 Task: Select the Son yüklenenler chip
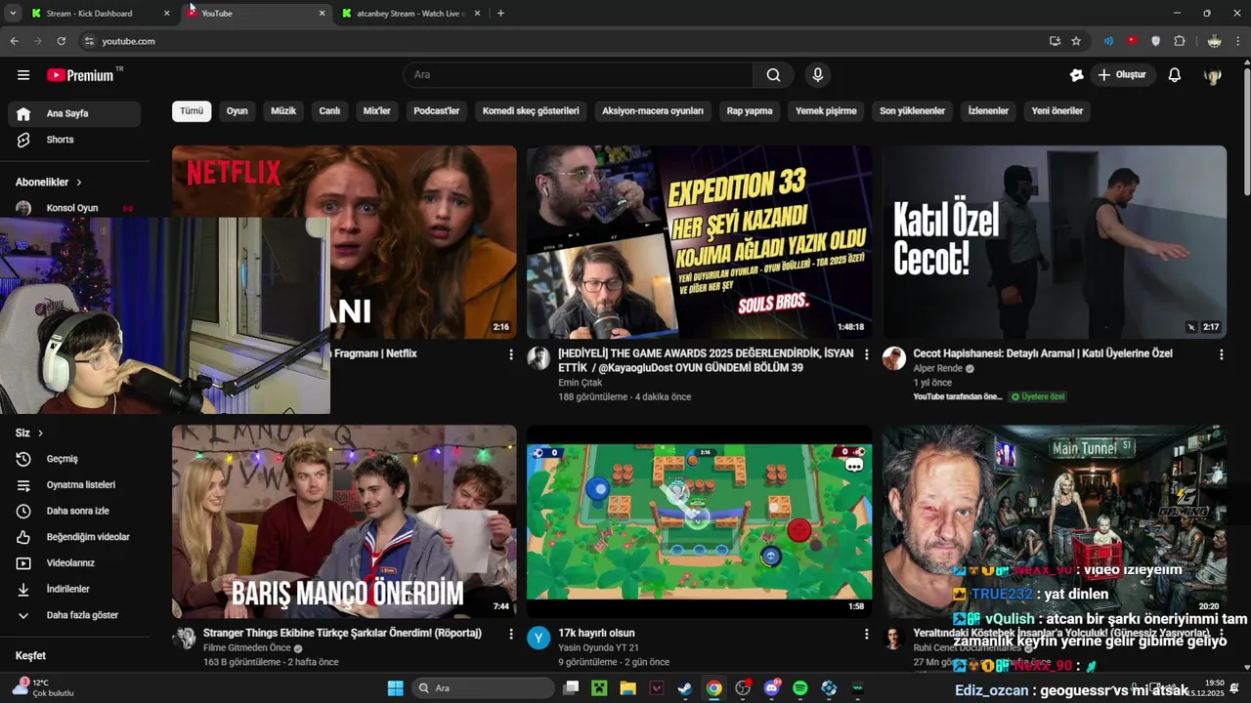(912, 111)
